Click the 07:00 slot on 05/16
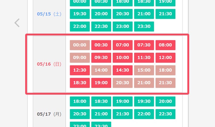The height and width of the screenshot is (127, 215). coord(123,45)
